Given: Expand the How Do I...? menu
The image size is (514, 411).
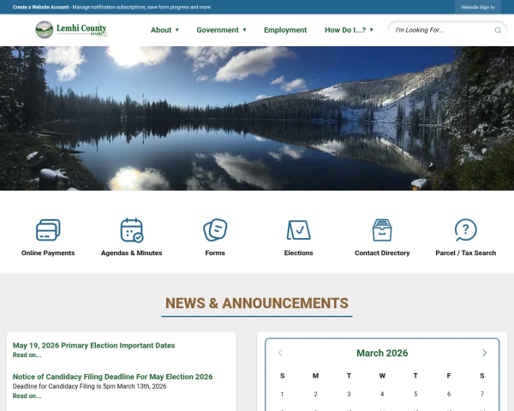Looking at the screenshot, I should [x=349, y=30].
